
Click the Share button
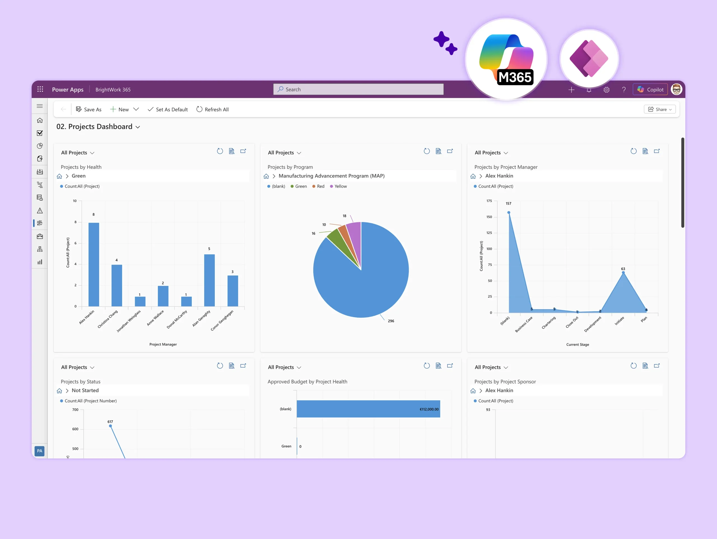point(660,109)
